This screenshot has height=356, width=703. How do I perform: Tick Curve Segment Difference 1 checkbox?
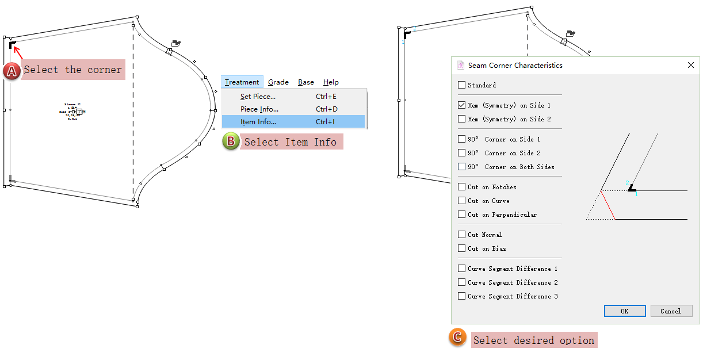coord(462,269)
